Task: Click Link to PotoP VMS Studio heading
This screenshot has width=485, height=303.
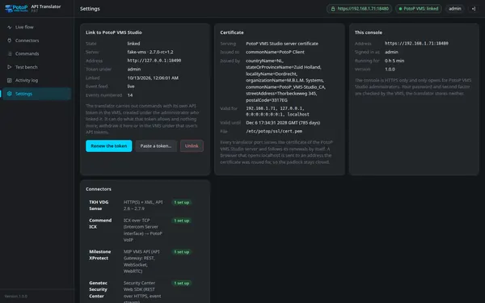Action: point(114,32)
